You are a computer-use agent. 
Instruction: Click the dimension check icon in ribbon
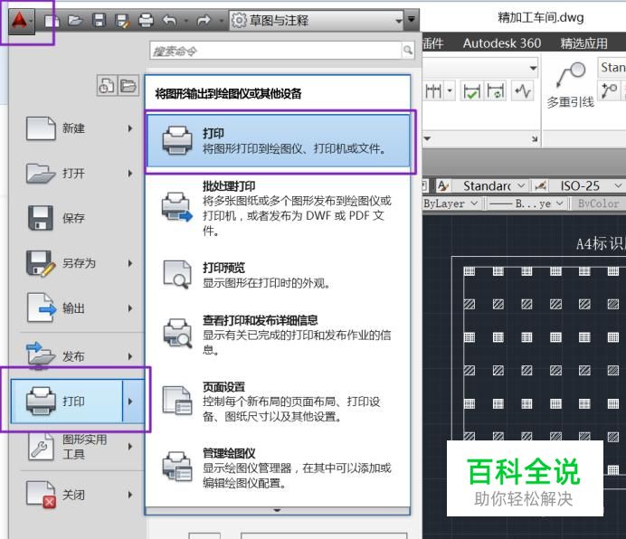coord(472,90)
